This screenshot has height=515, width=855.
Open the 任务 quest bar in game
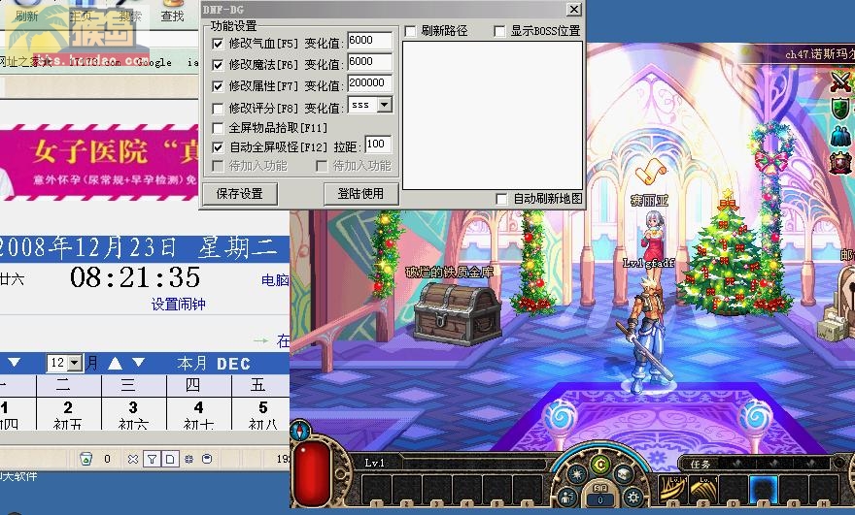(756, 464)
